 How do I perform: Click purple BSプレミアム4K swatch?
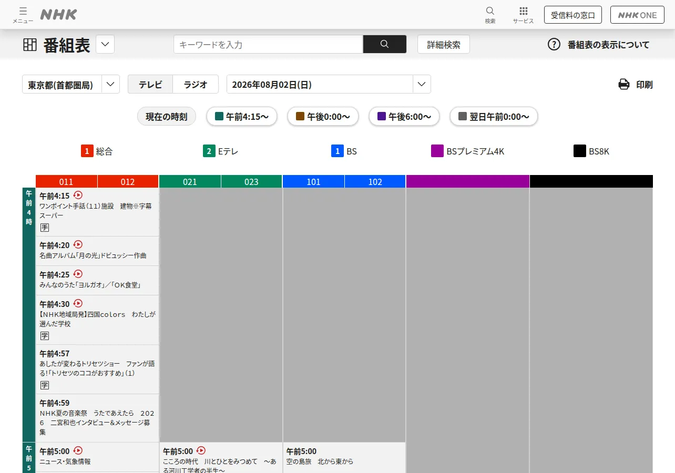437,151
